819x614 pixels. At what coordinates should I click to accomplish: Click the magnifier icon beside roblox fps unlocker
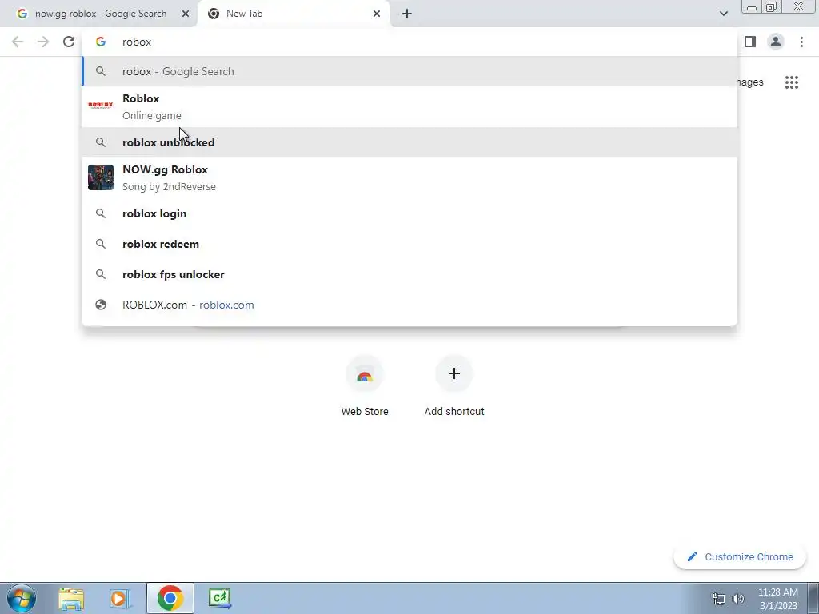(101, 274)
